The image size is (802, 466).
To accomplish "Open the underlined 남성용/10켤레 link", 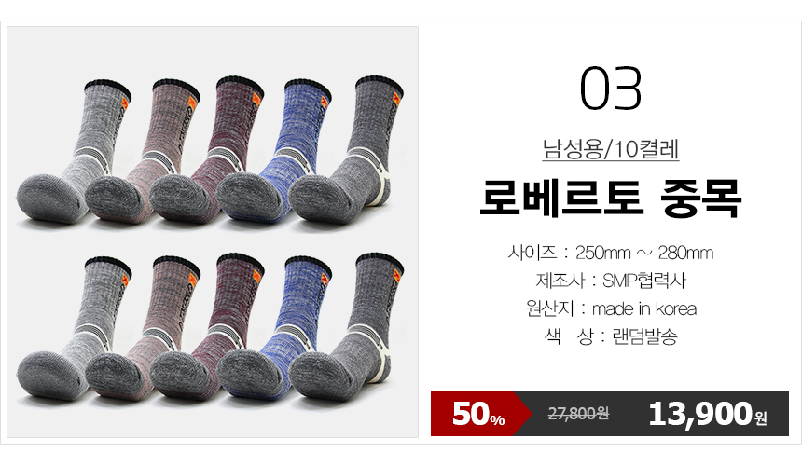I will 610,149.
